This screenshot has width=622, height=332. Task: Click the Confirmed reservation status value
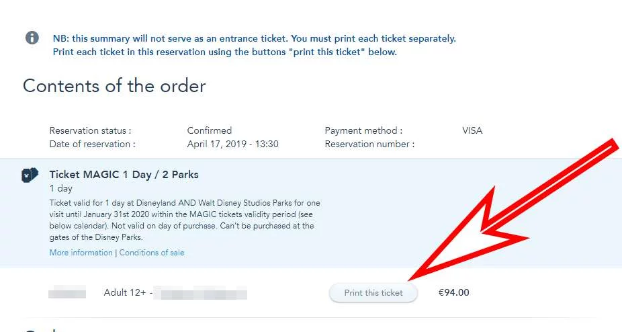[210, 130]
